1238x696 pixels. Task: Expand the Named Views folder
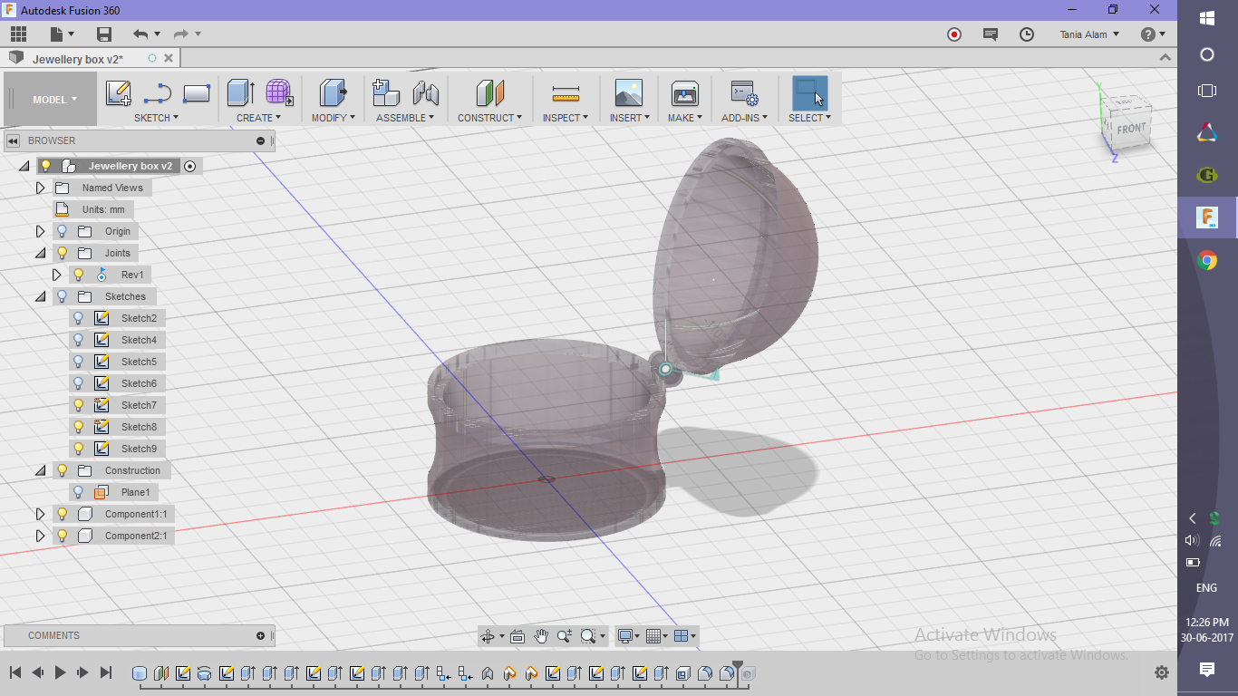40,188
